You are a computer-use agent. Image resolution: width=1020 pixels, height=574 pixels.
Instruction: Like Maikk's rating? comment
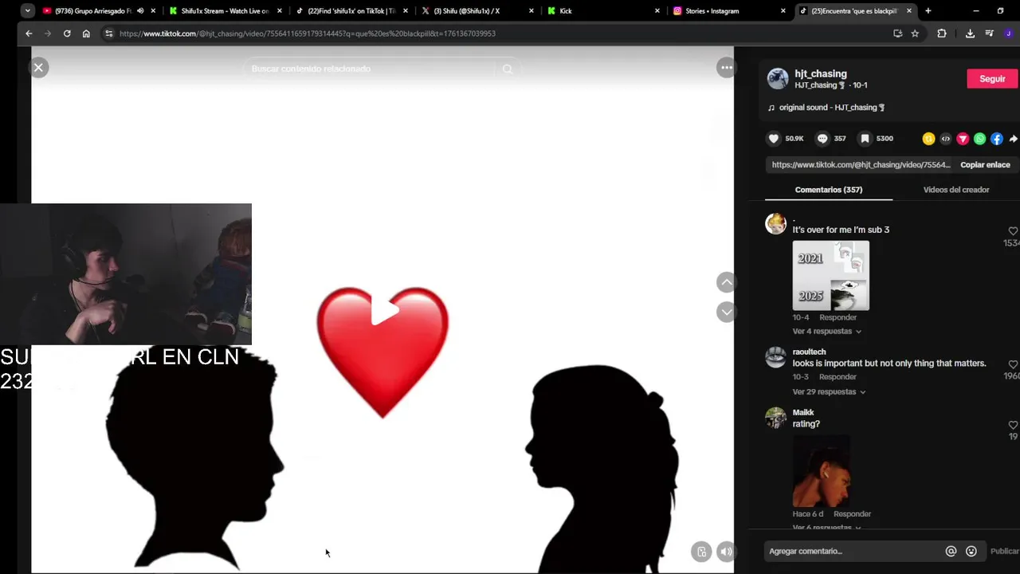[x=1013, y=425]
